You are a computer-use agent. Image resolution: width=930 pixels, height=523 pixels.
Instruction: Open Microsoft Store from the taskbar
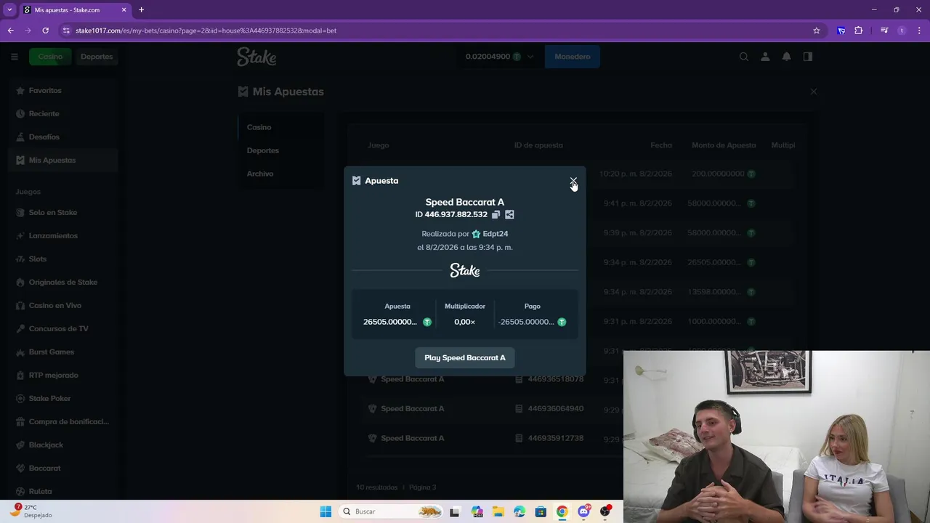click(541, 511)
